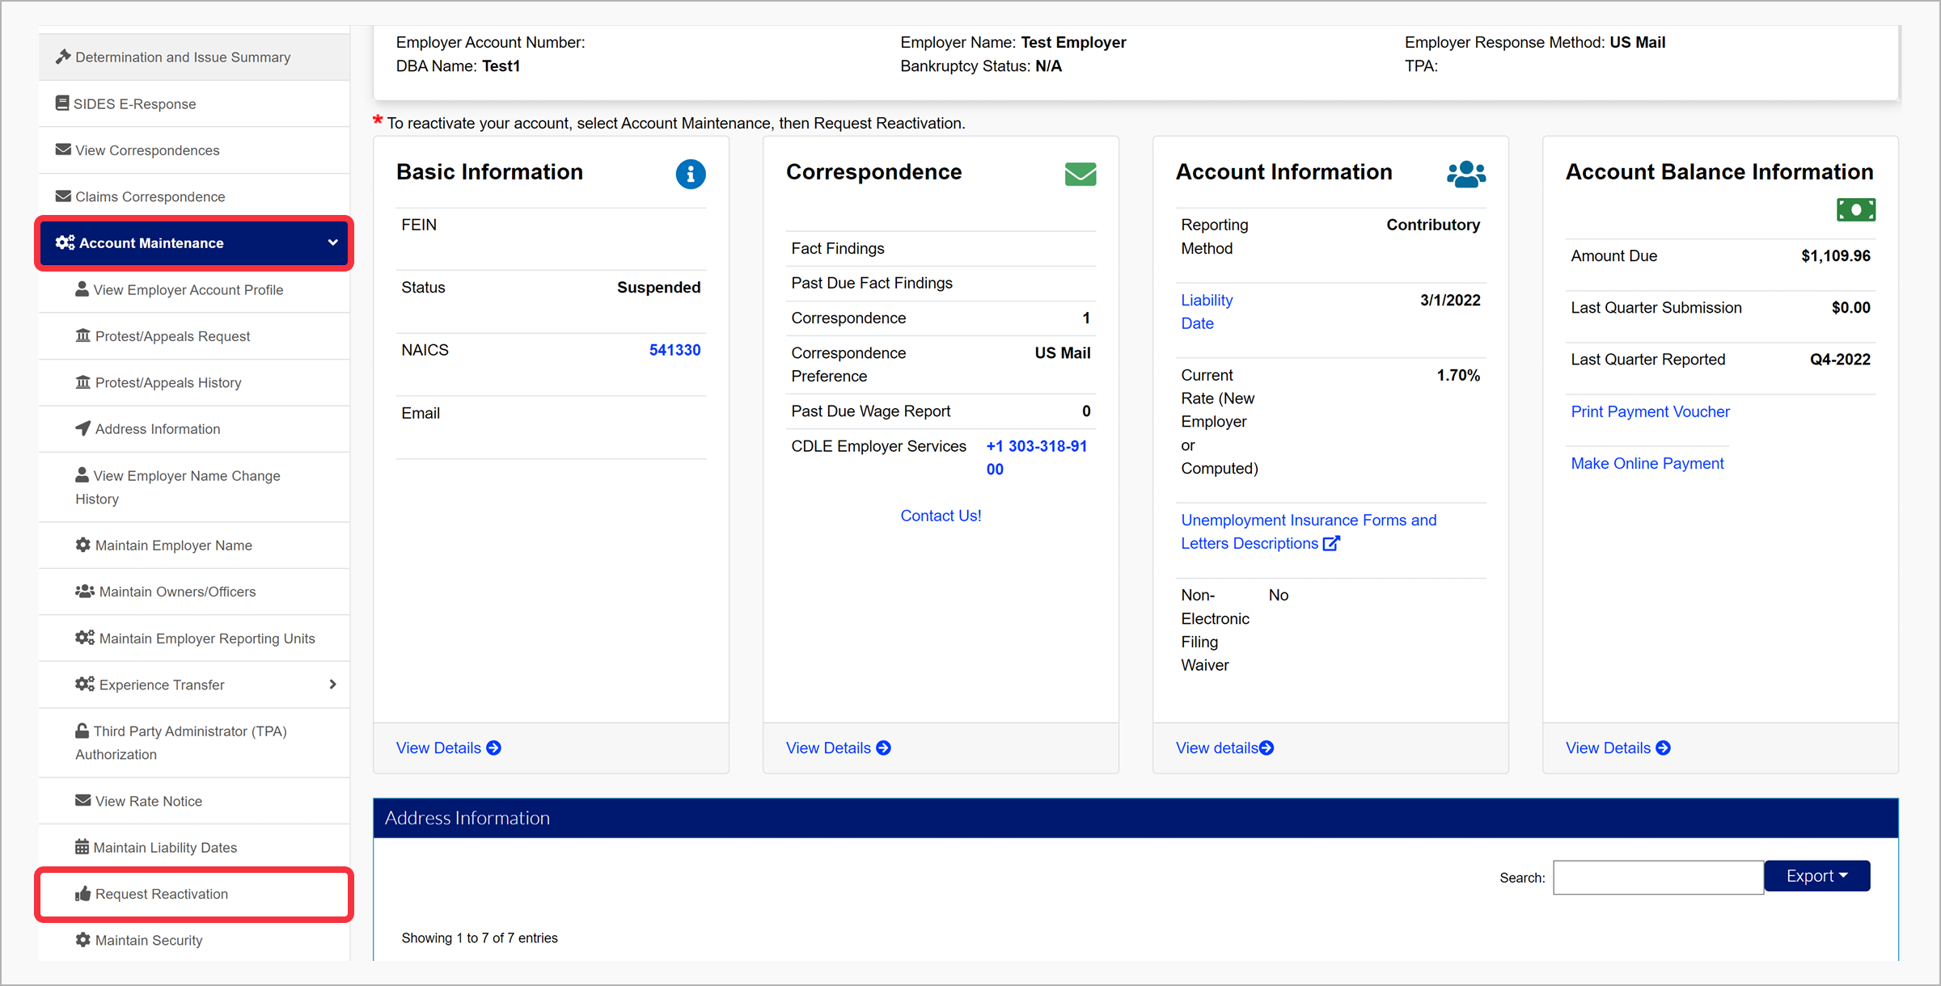The image size is (1941, 986).
Task: Click the gear icon beside Maintain Employer Name
Action: 82,545
